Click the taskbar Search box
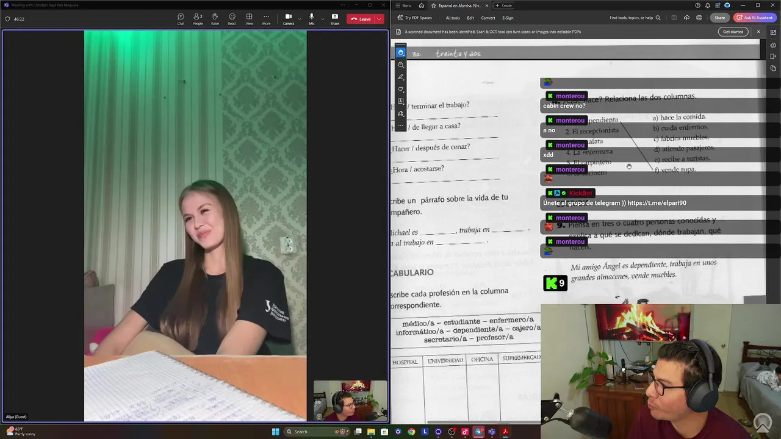This screenshot has width=781, height=439. point(316,432)
